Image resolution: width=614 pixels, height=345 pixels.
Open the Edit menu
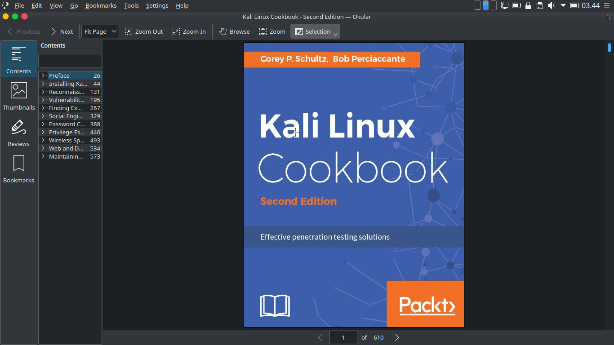(37, 5)
